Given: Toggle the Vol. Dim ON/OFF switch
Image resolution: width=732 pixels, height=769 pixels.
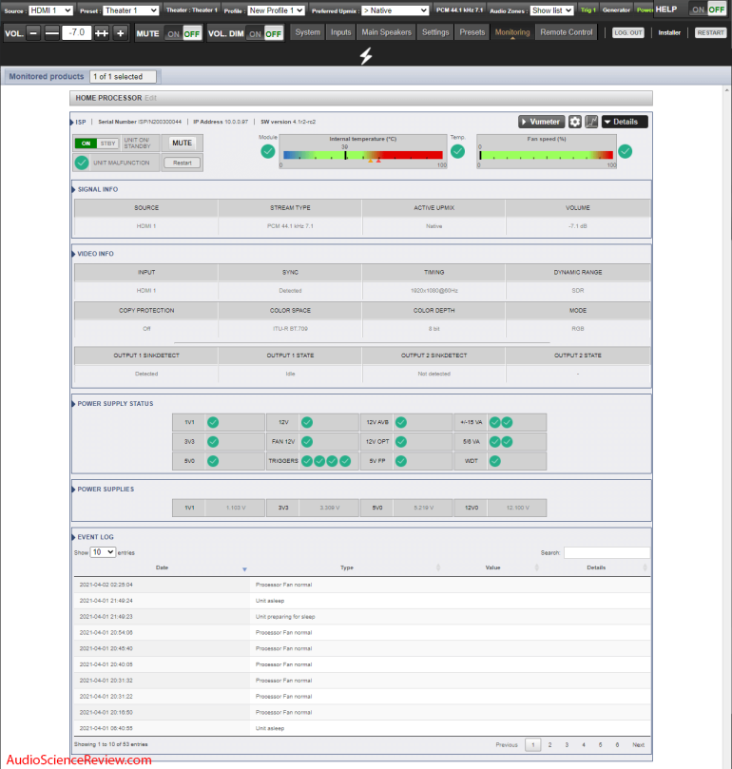Looking at the screenshot, I should pyautogui.click(x=263, y=32).
